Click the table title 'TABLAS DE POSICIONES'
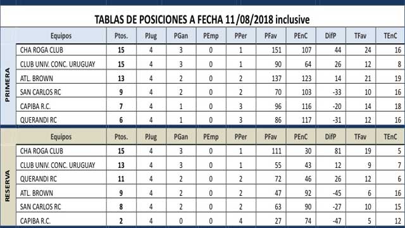The height and width of the screenshot is (228, 405). click(141, 20)
